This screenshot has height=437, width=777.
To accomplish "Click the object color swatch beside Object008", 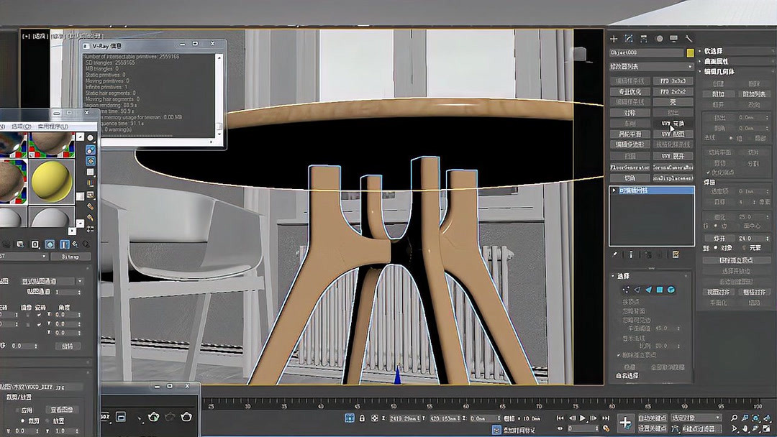I will click(x=689, y=53).
